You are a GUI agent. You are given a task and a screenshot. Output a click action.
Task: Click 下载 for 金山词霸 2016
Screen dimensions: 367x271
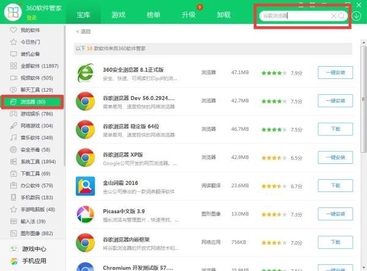click(x=335, y=186)
